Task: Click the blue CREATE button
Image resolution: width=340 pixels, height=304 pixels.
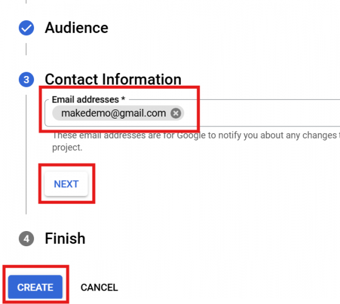Action: pyautogui.click(x=35, y=287)
